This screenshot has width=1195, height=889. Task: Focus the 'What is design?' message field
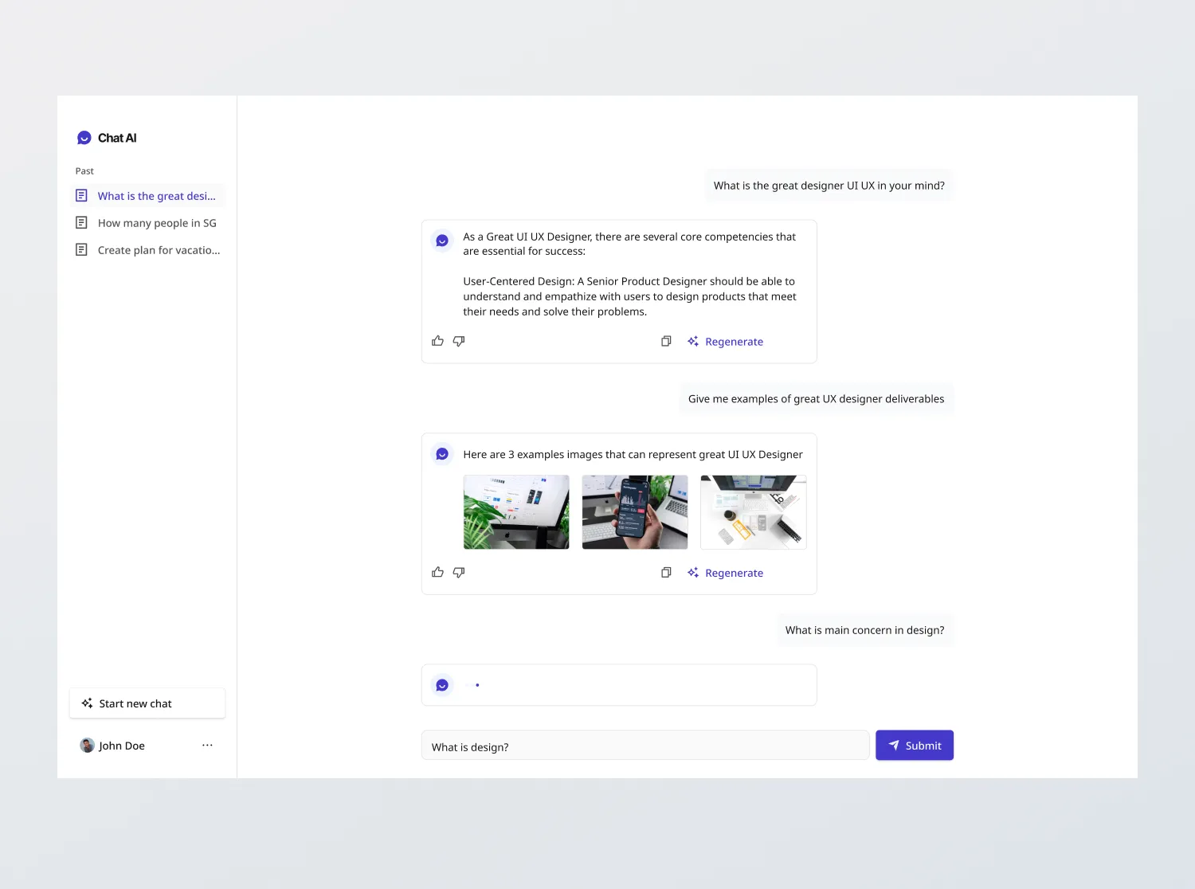[645, 746]
